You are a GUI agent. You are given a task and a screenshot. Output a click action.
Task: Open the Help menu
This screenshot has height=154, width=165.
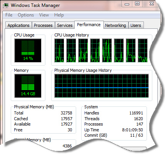pos(59,15)
